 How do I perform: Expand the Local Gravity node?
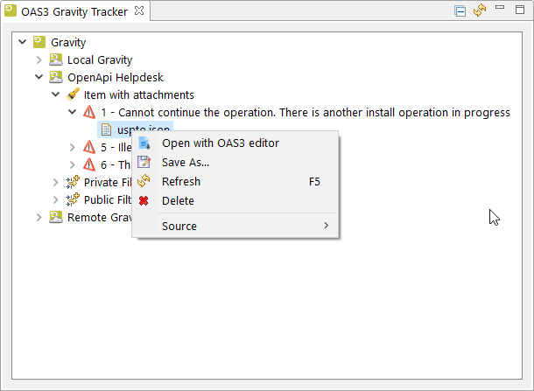39,59
